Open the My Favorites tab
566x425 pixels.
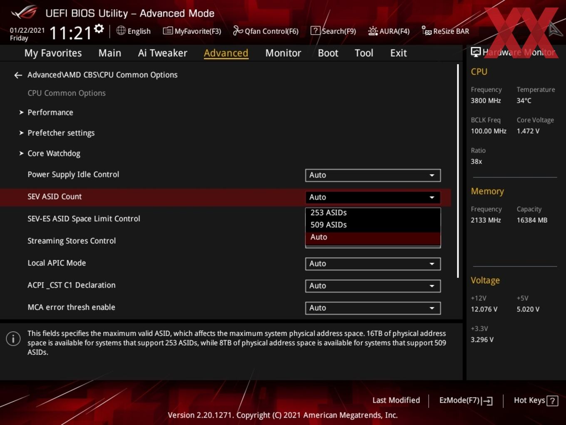click(53, 53)
